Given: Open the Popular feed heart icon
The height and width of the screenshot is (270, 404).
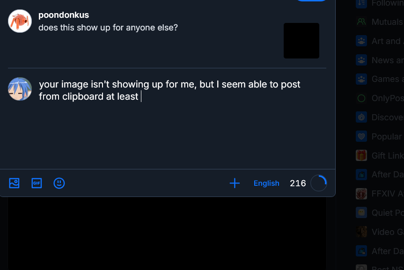Looking at the screenshot, I should (361, 136).
